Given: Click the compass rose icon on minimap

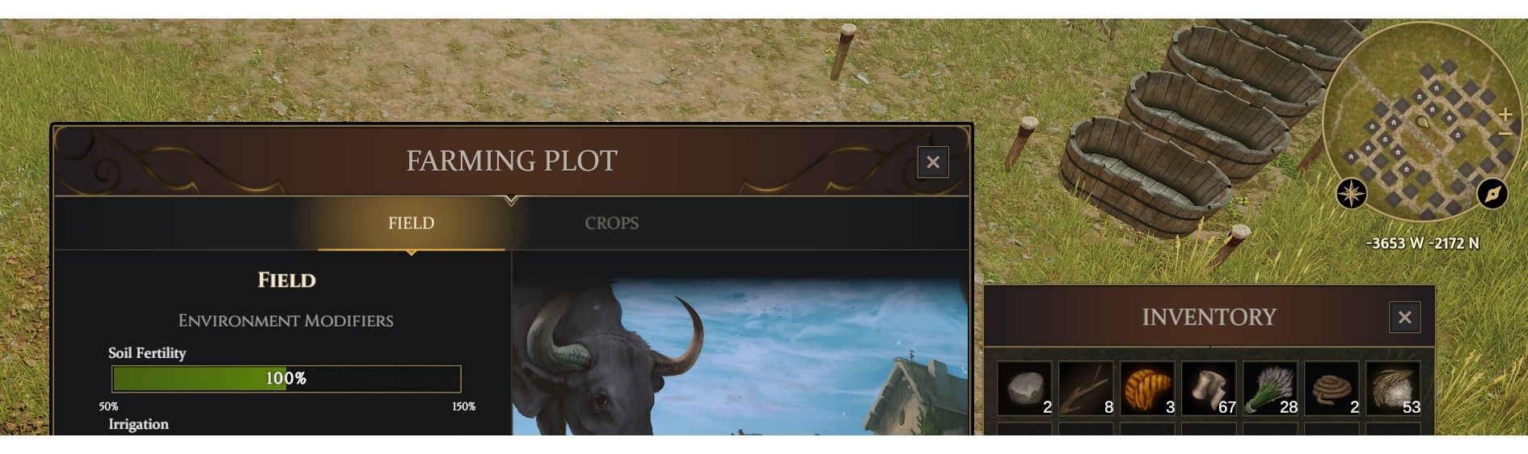Looking at the screenshot, I should 1351,194.
